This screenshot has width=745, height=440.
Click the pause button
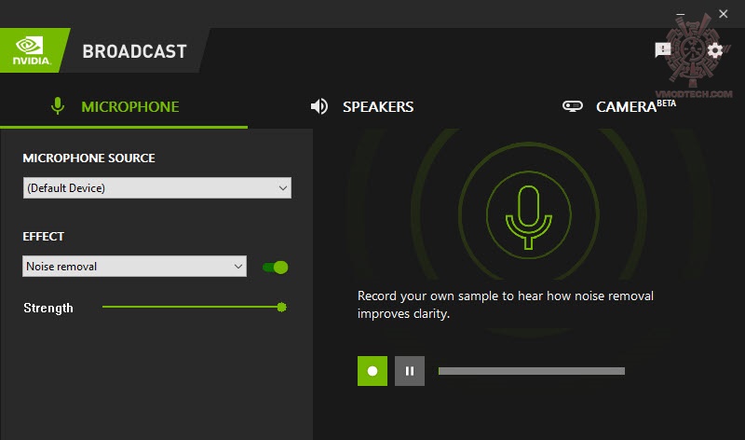410,371
